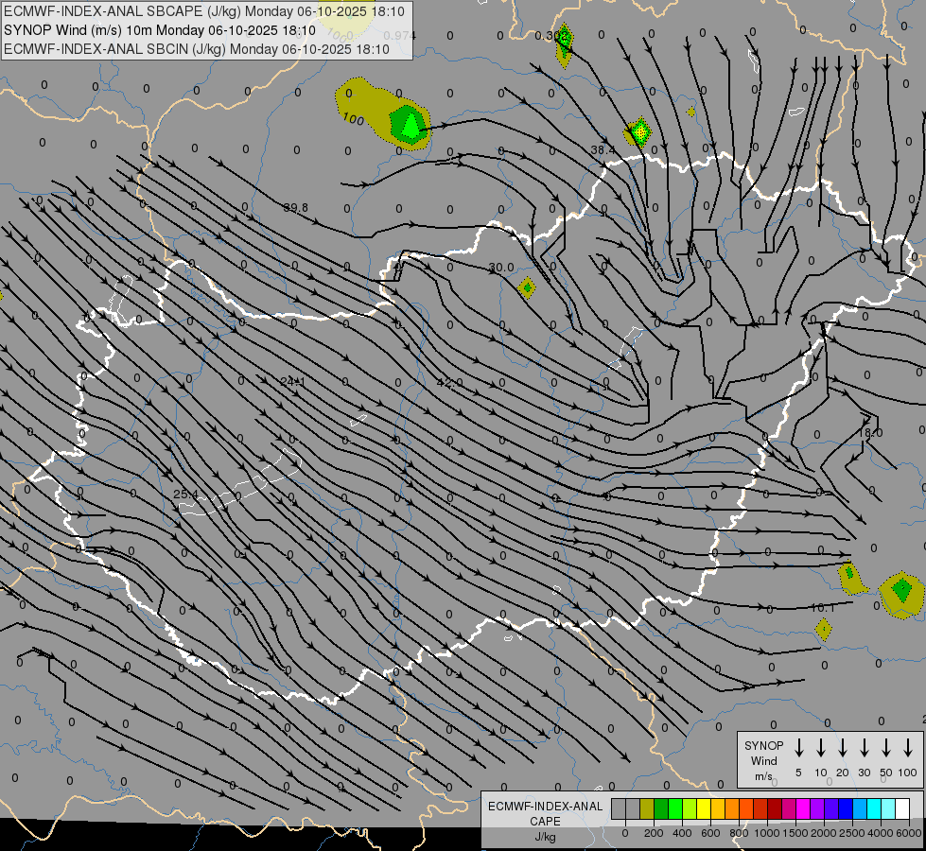The width and height of the screenshot is (926, 851).
Task: Click the 6000 tick label on CAPE scale
Action: click(x=909, y=833)
